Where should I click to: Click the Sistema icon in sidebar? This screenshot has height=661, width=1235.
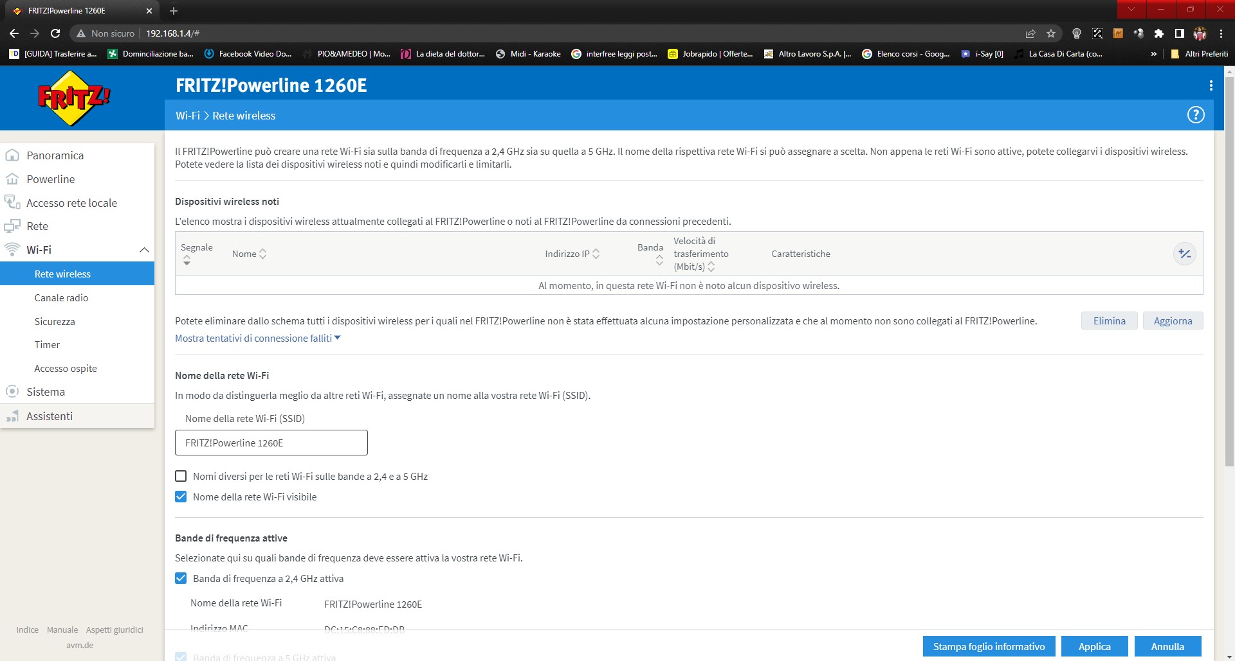[12, 392]
